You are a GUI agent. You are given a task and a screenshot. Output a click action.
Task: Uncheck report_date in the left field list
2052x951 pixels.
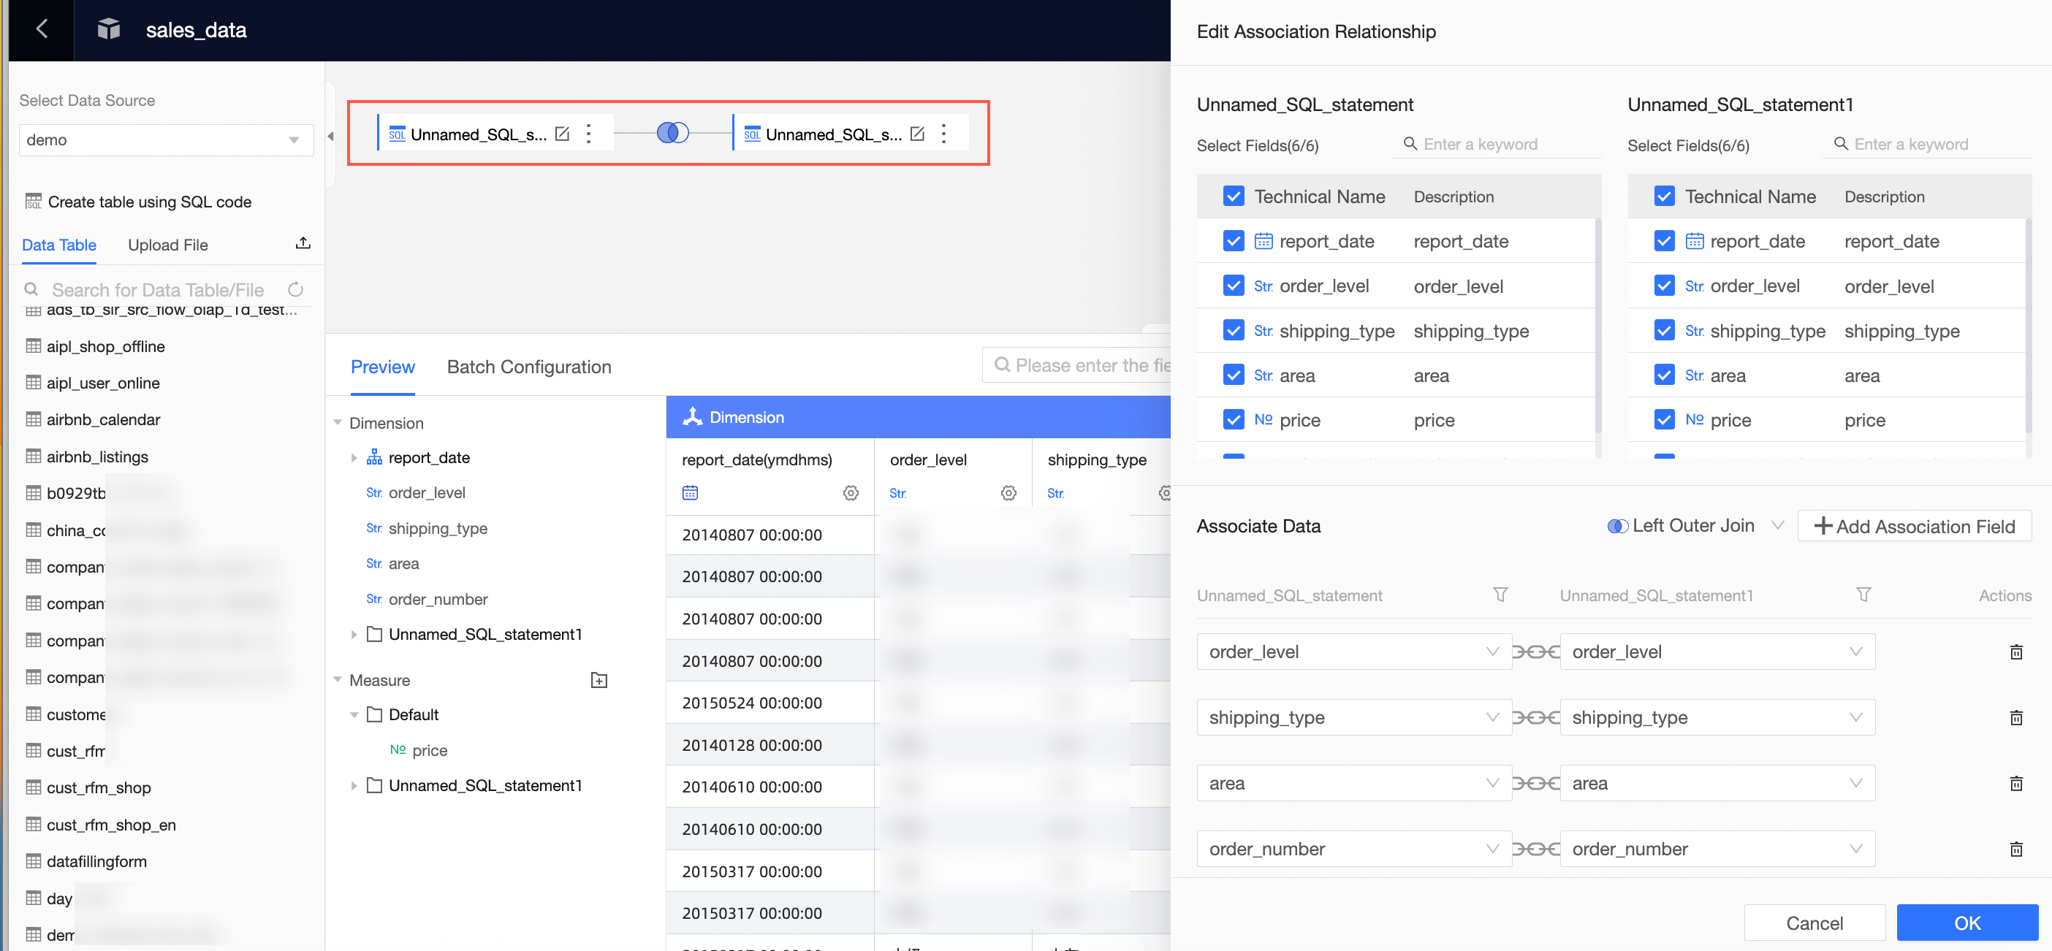pyautogui.click(x=1233, y=241)
